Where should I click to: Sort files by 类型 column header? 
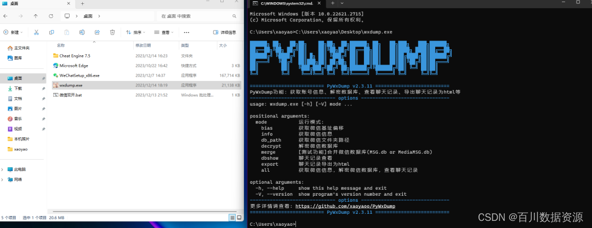185,45
